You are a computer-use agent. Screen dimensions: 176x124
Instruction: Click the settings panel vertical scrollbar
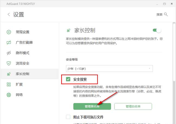point(174,52)
